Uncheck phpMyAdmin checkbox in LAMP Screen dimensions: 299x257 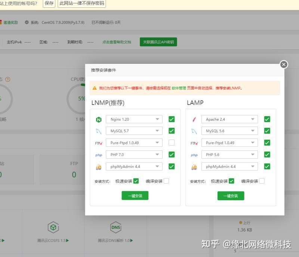pyautogui.click(x=267, y=167)
